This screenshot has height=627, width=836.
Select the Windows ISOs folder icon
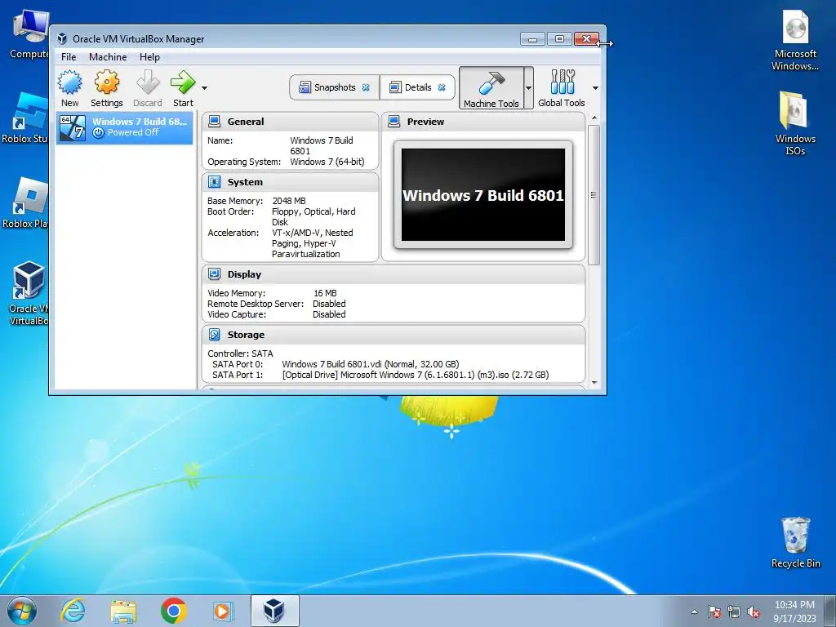point(795,123)
